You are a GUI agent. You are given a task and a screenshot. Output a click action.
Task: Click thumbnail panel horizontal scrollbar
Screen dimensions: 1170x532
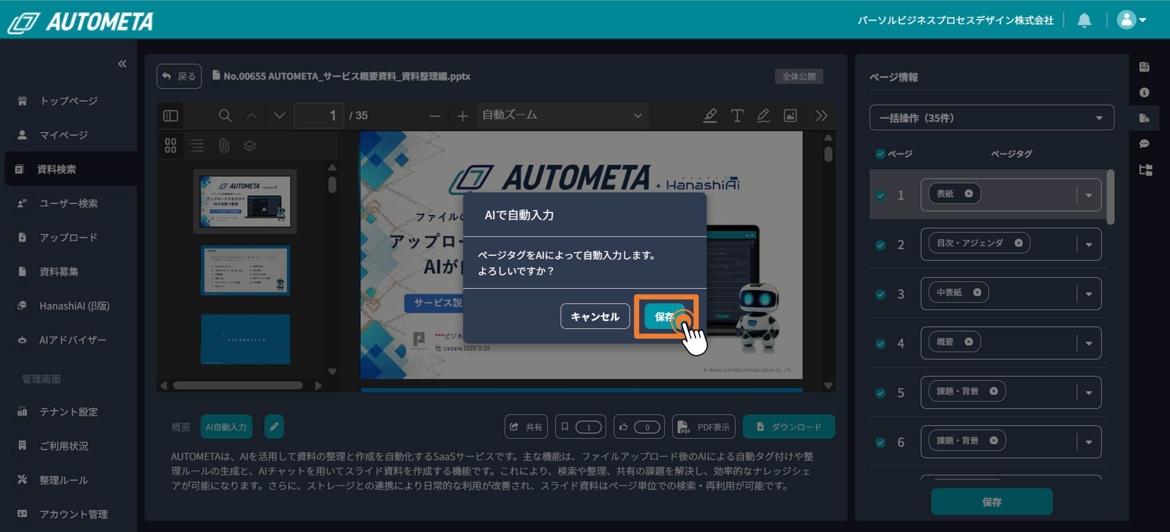(238, 385)
